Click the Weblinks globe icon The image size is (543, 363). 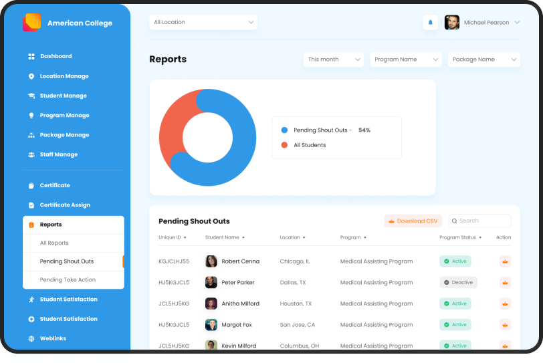(x=31, y=339)
